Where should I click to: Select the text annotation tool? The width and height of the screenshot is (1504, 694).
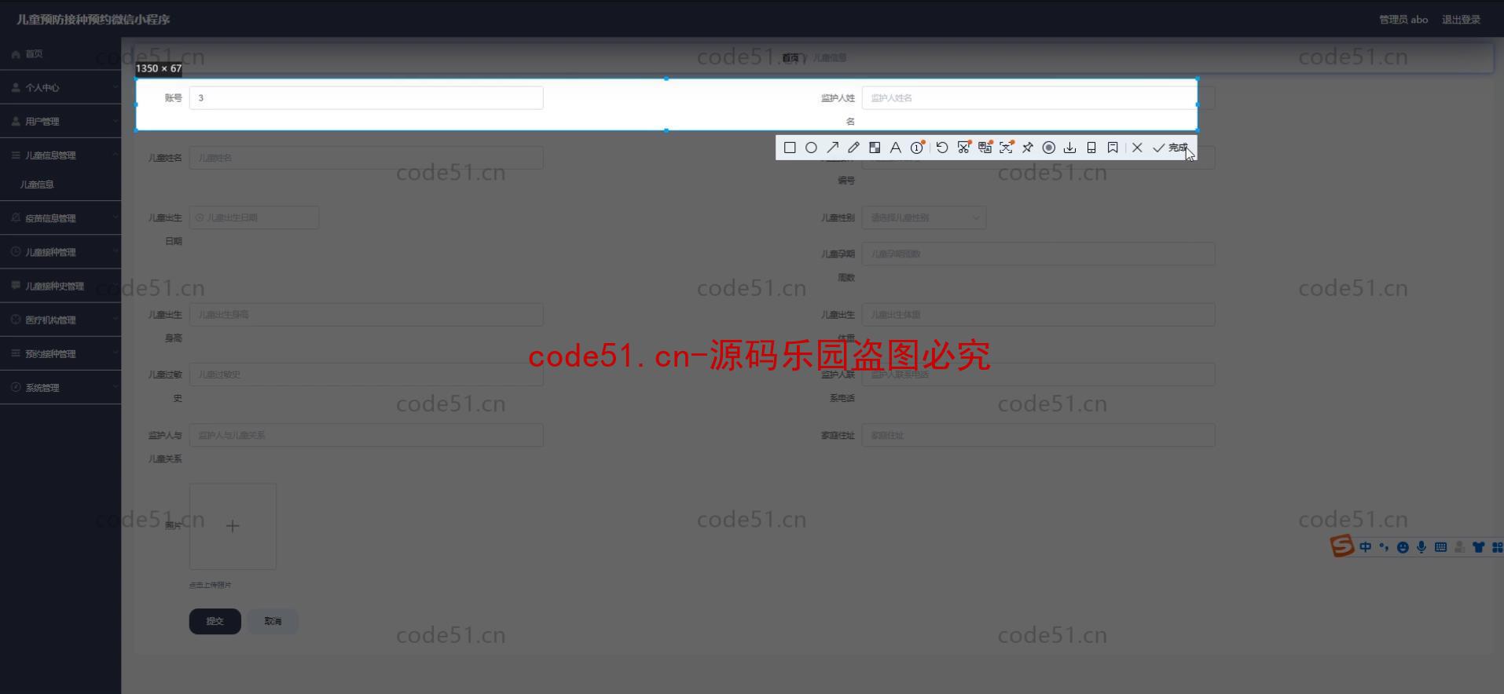895,148
